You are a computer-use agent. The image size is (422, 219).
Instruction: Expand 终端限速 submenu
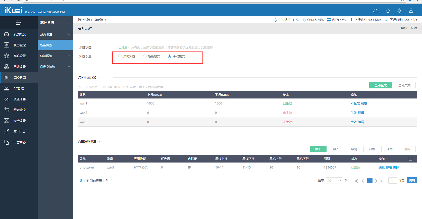click(x=55, y=56)
